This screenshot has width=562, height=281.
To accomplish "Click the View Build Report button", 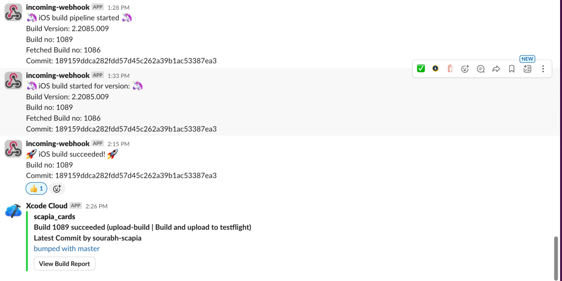I will pyautogui.click(x=64, y=264).
